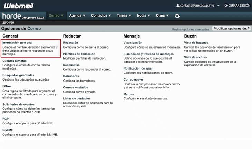Open S/MIME encryption settings
This screenshot has height=149, width=252.
pyautogui.click(x=8, y=130)
